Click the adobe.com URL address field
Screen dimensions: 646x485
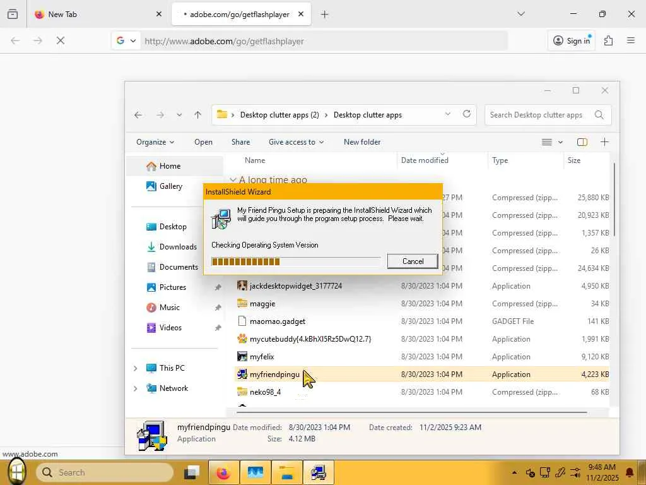pyautogui.click(x=324, y=41)
